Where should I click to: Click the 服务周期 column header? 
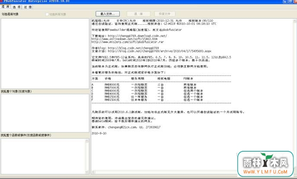coord(137,79)
